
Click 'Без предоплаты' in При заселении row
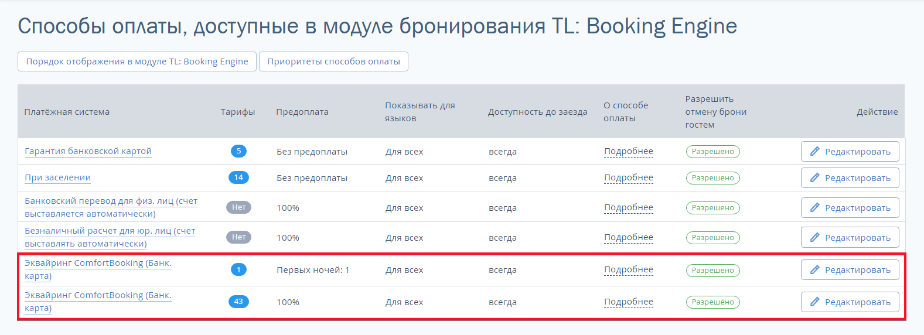click(x=312, y=178)
